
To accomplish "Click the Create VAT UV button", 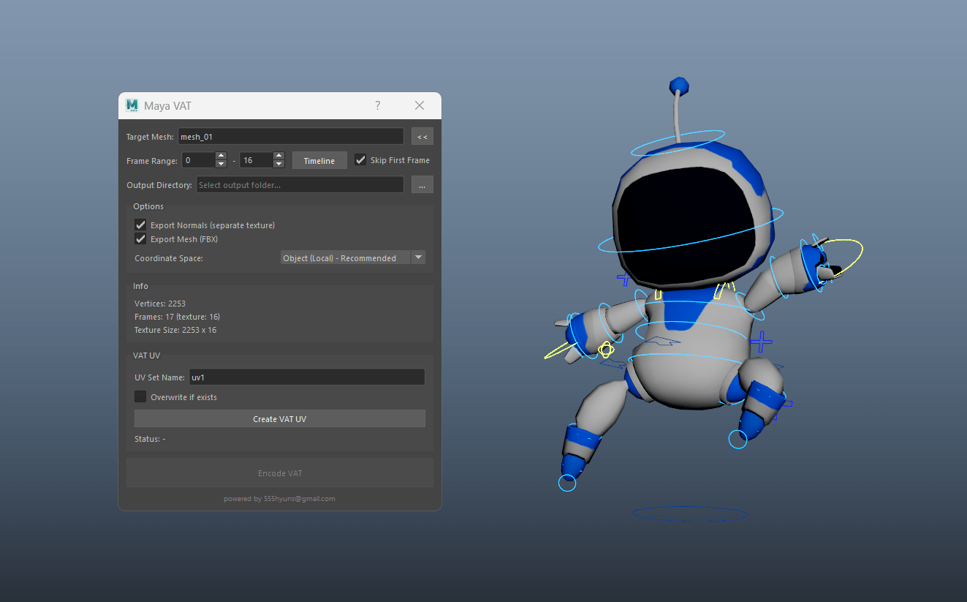I will tap(280, 419).
